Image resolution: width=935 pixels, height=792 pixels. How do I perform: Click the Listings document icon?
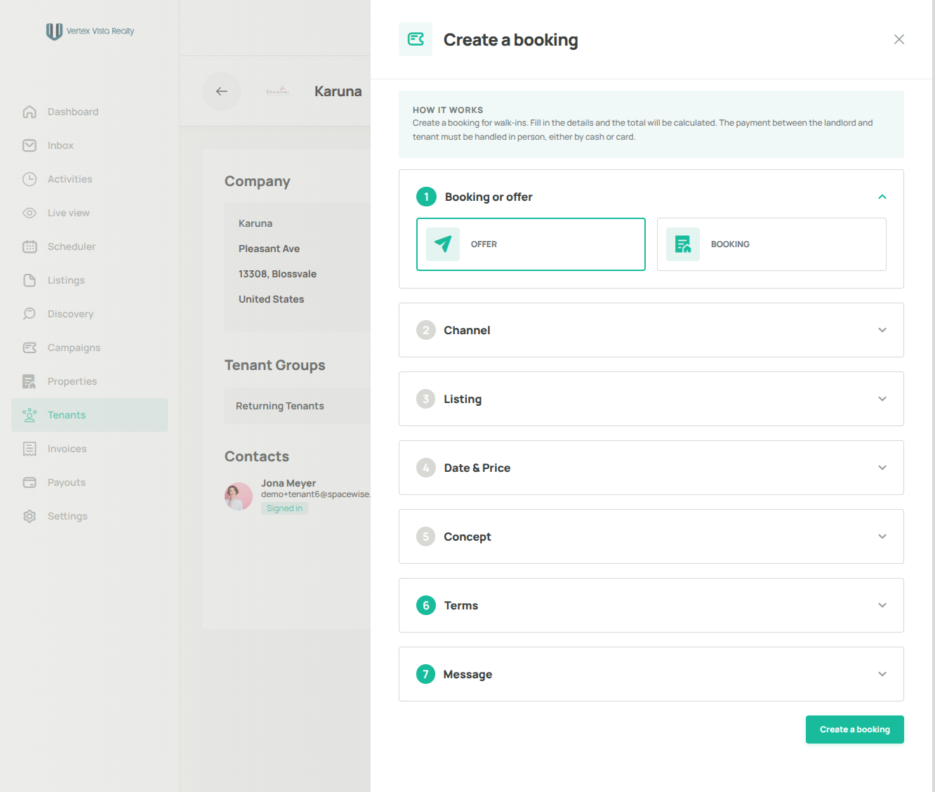pyautogui.click(x=29, y=280)
